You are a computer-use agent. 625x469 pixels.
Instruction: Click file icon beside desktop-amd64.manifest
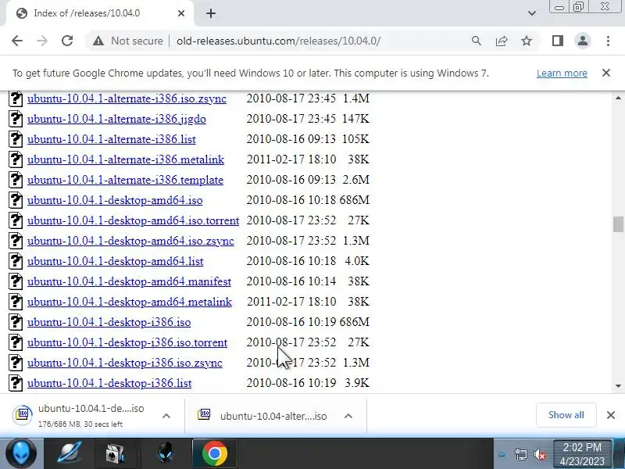(x=16, y=281)
